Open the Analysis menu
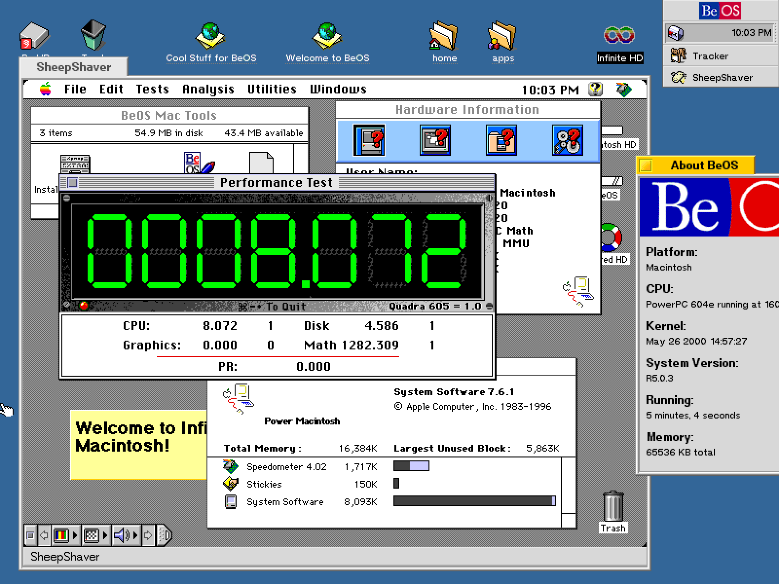 (208, 89)
